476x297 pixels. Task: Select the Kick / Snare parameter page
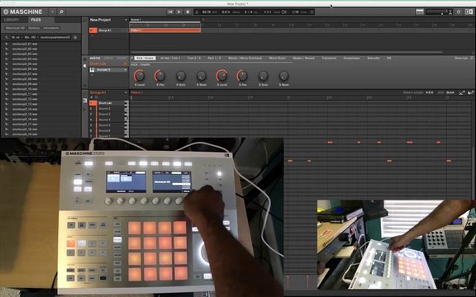(x=145, y=58)
